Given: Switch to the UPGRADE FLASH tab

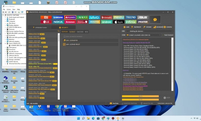Looking at the screenshot, I should click(x=40, y=27).
